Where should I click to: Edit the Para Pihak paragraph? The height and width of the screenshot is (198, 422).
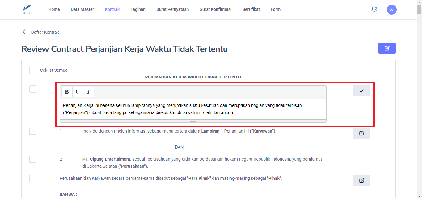(x=361, y=180)
